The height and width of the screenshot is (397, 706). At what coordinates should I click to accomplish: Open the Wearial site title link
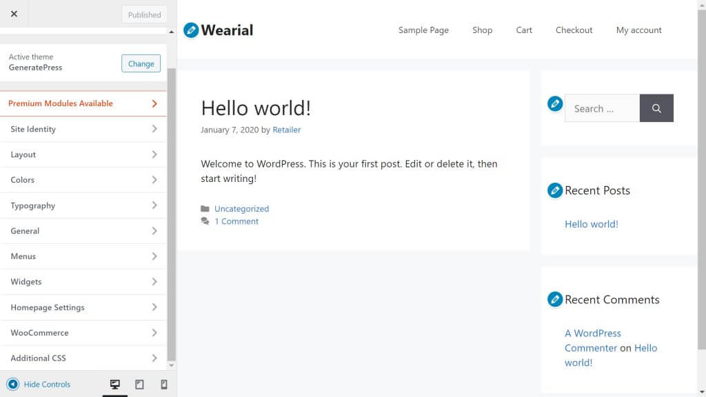(x=227, y=30)
